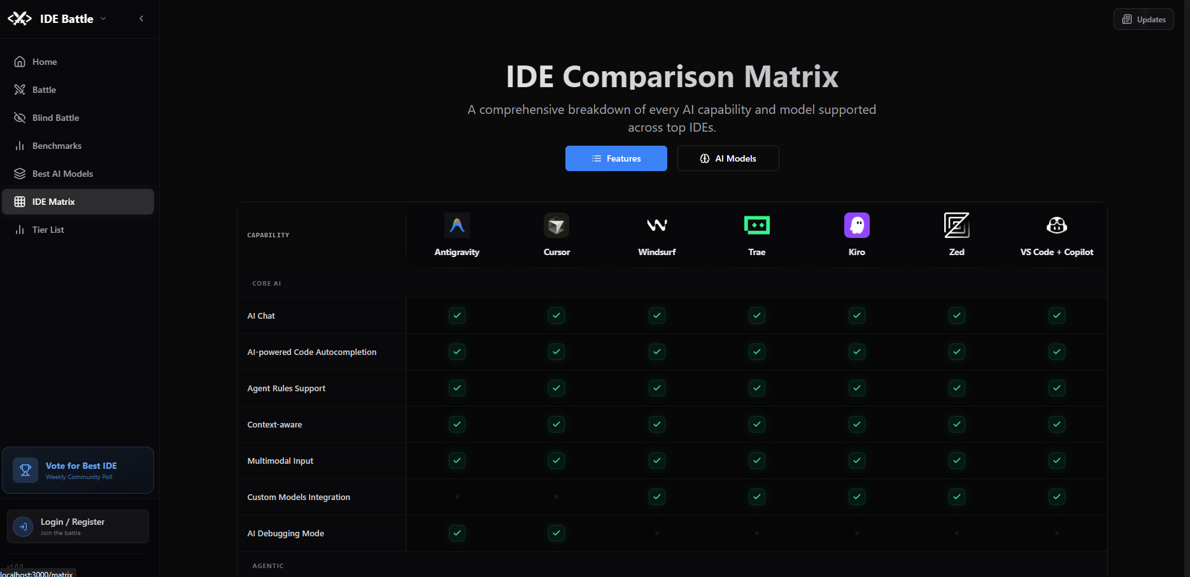Collapse the left sidebar

[x=141, y=18]
